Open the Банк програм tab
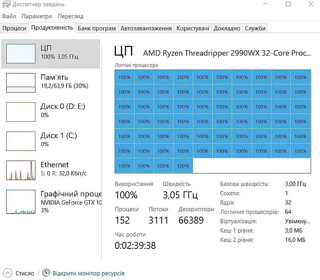Image resolution: width=320 pixels, height=280 pixels. tap(97, 28)
